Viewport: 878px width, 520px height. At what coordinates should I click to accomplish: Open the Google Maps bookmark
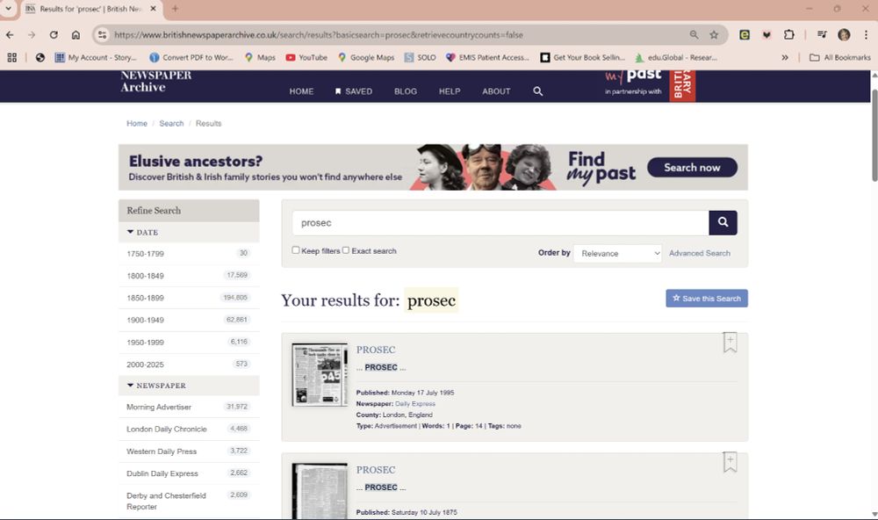pos(366,57)
